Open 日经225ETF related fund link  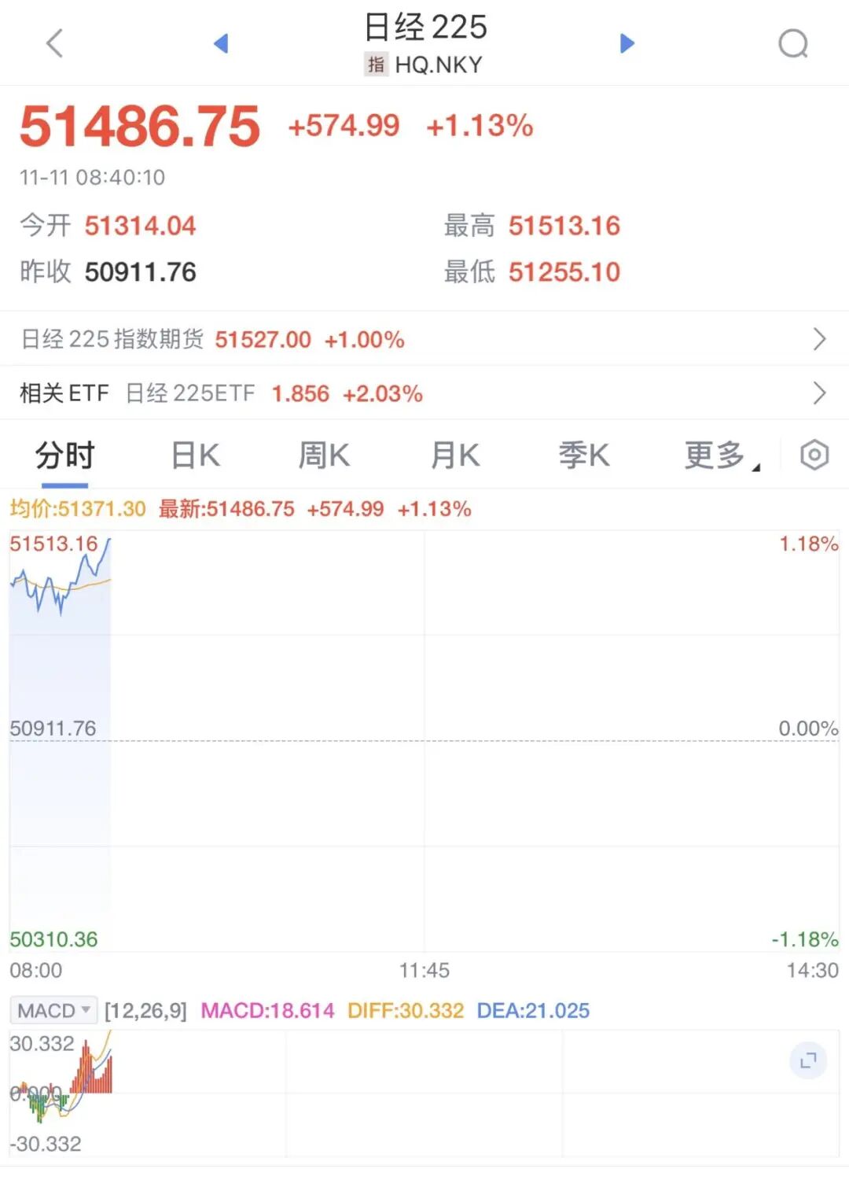[190, 393]
